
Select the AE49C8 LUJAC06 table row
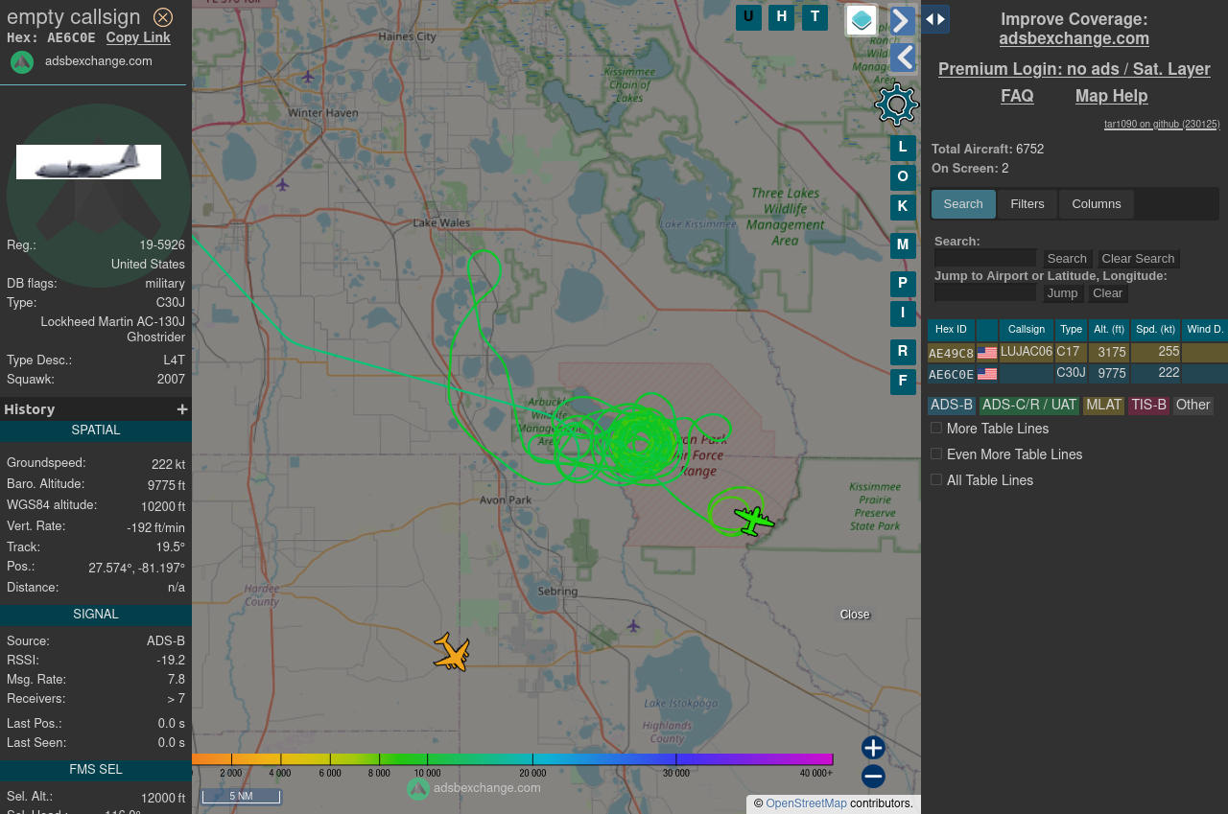(1077, 353)
